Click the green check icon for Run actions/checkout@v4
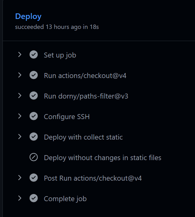 34,75
